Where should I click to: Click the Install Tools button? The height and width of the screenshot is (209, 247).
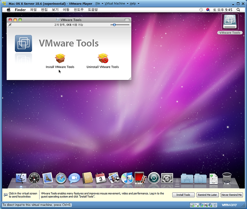coord(183,195)
